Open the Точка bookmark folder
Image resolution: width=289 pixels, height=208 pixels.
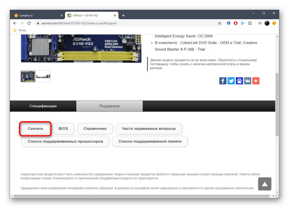19,30
